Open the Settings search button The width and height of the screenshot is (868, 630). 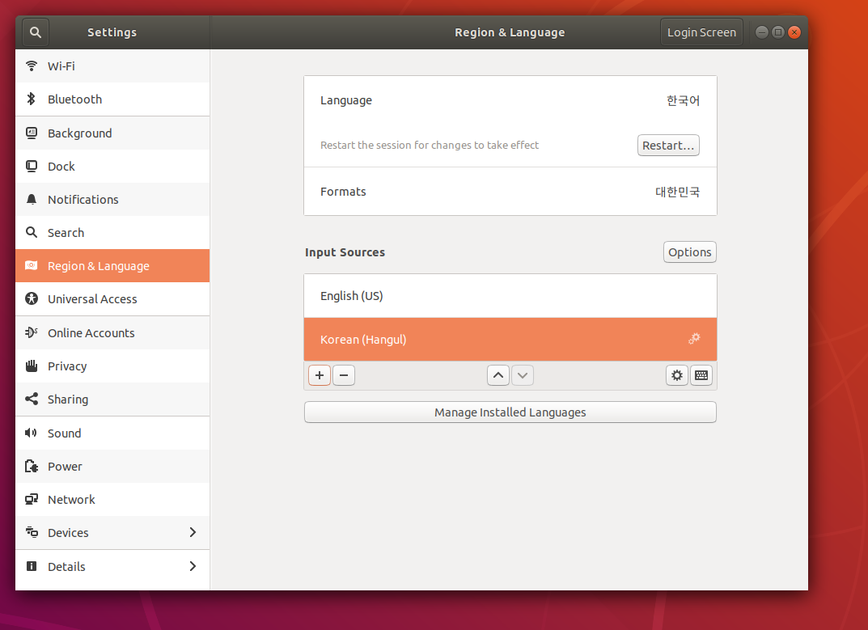point(36,32)
